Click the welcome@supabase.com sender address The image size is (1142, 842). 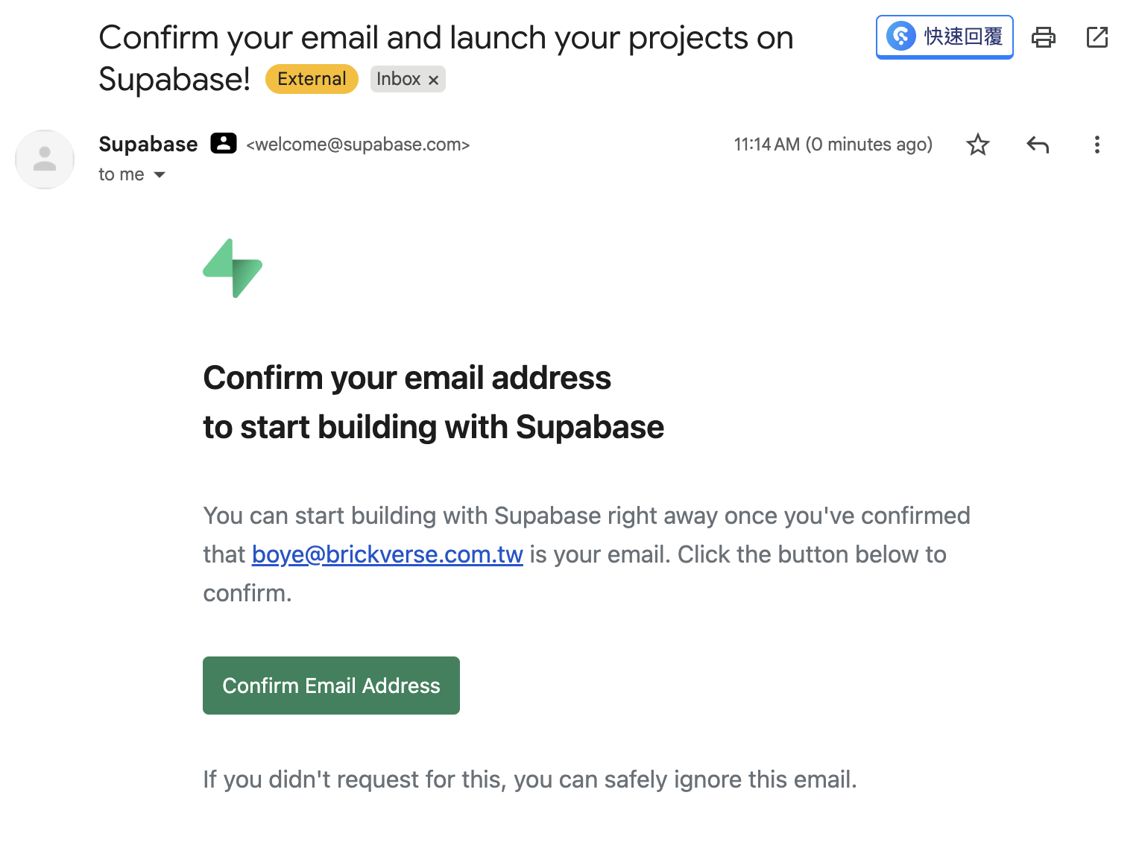click(x=358, y=145)
